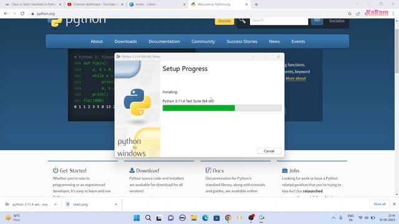Screen dimensions: 399x224
Task: Open the Downloads menu on python.org
Action: coord(126,42)
